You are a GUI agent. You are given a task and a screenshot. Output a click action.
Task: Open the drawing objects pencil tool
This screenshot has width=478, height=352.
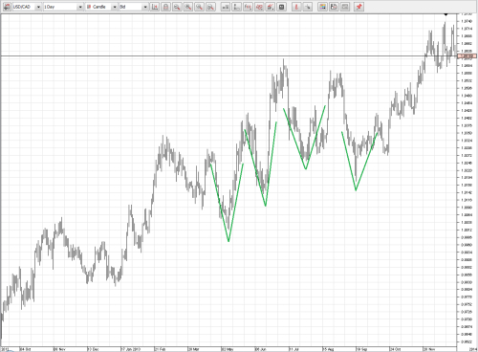(271, 7)
